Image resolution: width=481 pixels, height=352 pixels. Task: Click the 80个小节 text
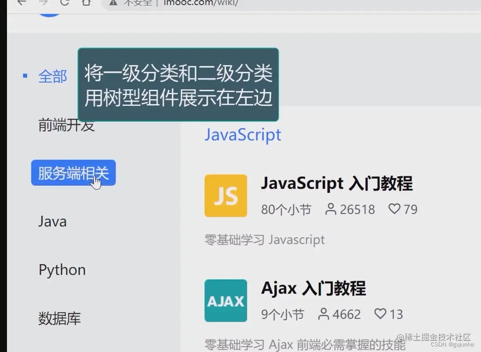pos(286,210)
